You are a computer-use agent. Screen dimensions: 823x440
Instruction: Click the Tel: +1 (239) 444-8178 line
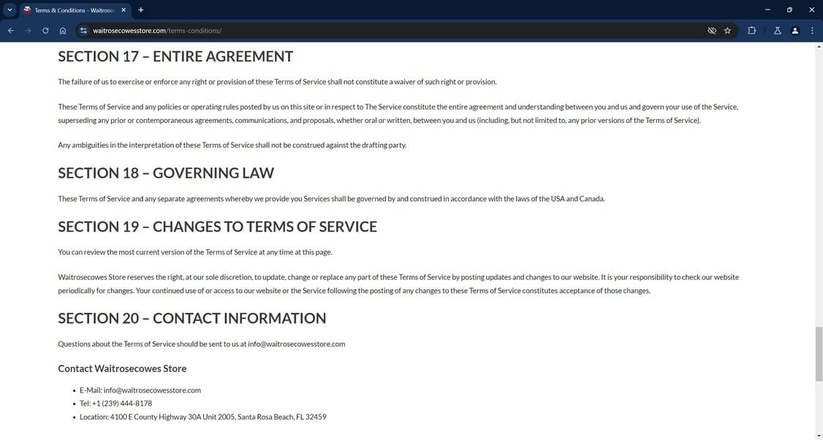pyautogui.click(x=116, y=403)
